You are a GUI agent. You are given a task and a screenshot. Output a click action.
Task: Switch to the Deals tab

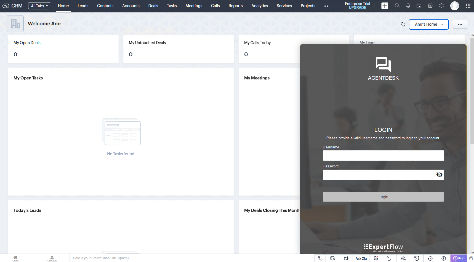(153, 6)
